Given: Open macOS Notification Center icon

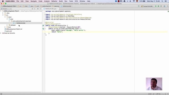Looking at the screenshot, I should 166,1.
